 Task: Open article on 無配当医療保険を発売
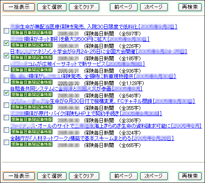(94, 27)
